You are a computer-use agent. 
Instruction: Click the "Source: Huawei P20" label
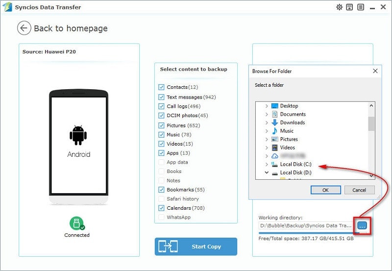pyautogui.click(x=49, y=52)
